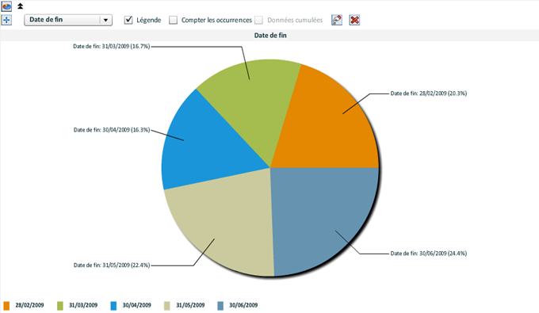Click the red X delete chart icon

(x=354, y=20)
